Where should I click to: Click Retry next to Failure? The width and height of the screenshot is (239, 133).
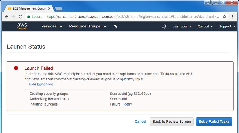point(128,104)
